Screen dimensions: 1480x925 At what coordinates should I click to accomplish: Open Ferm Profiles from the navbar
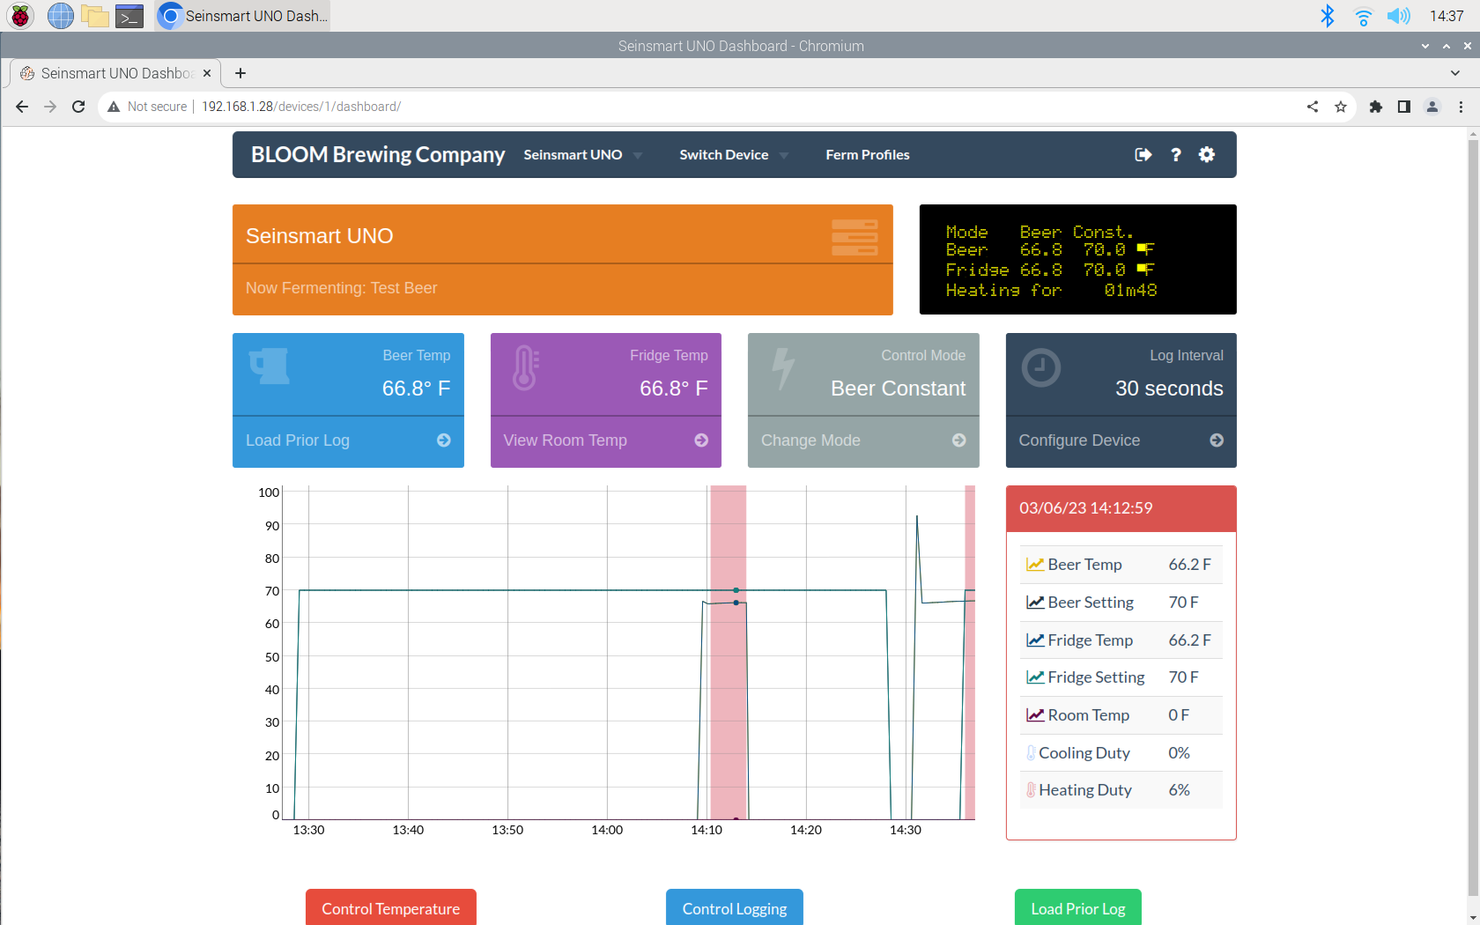pos(867,155)
